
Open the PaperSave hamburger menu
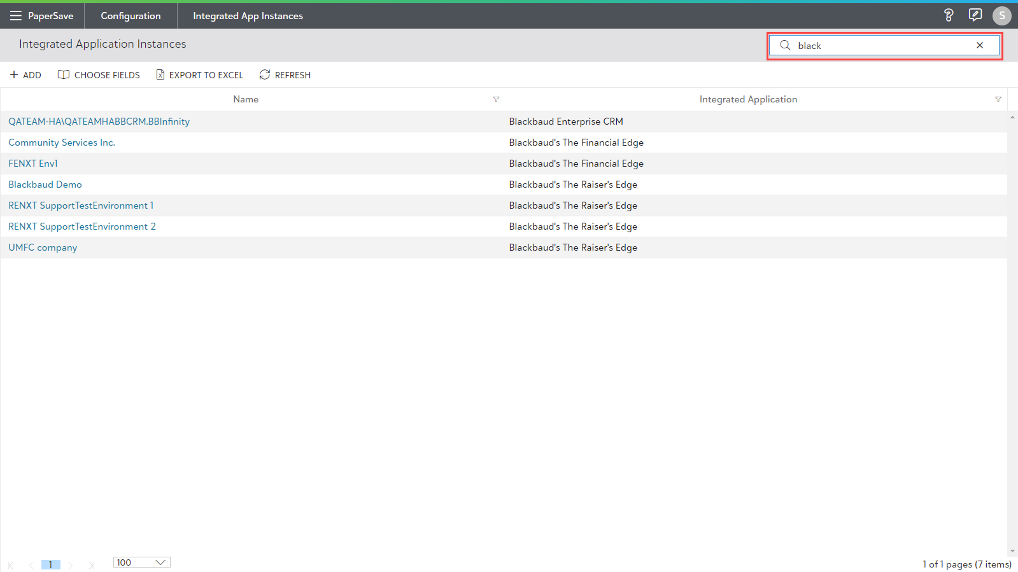point(16,16)
